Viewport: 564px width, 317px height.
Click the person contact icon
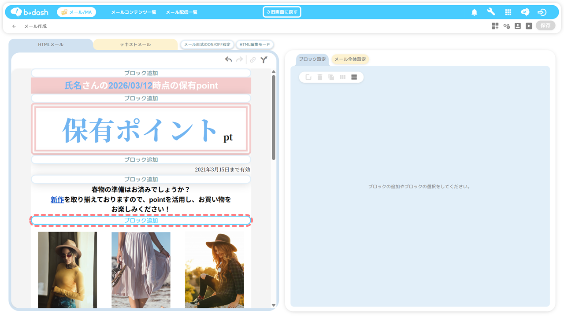point(518,26)
